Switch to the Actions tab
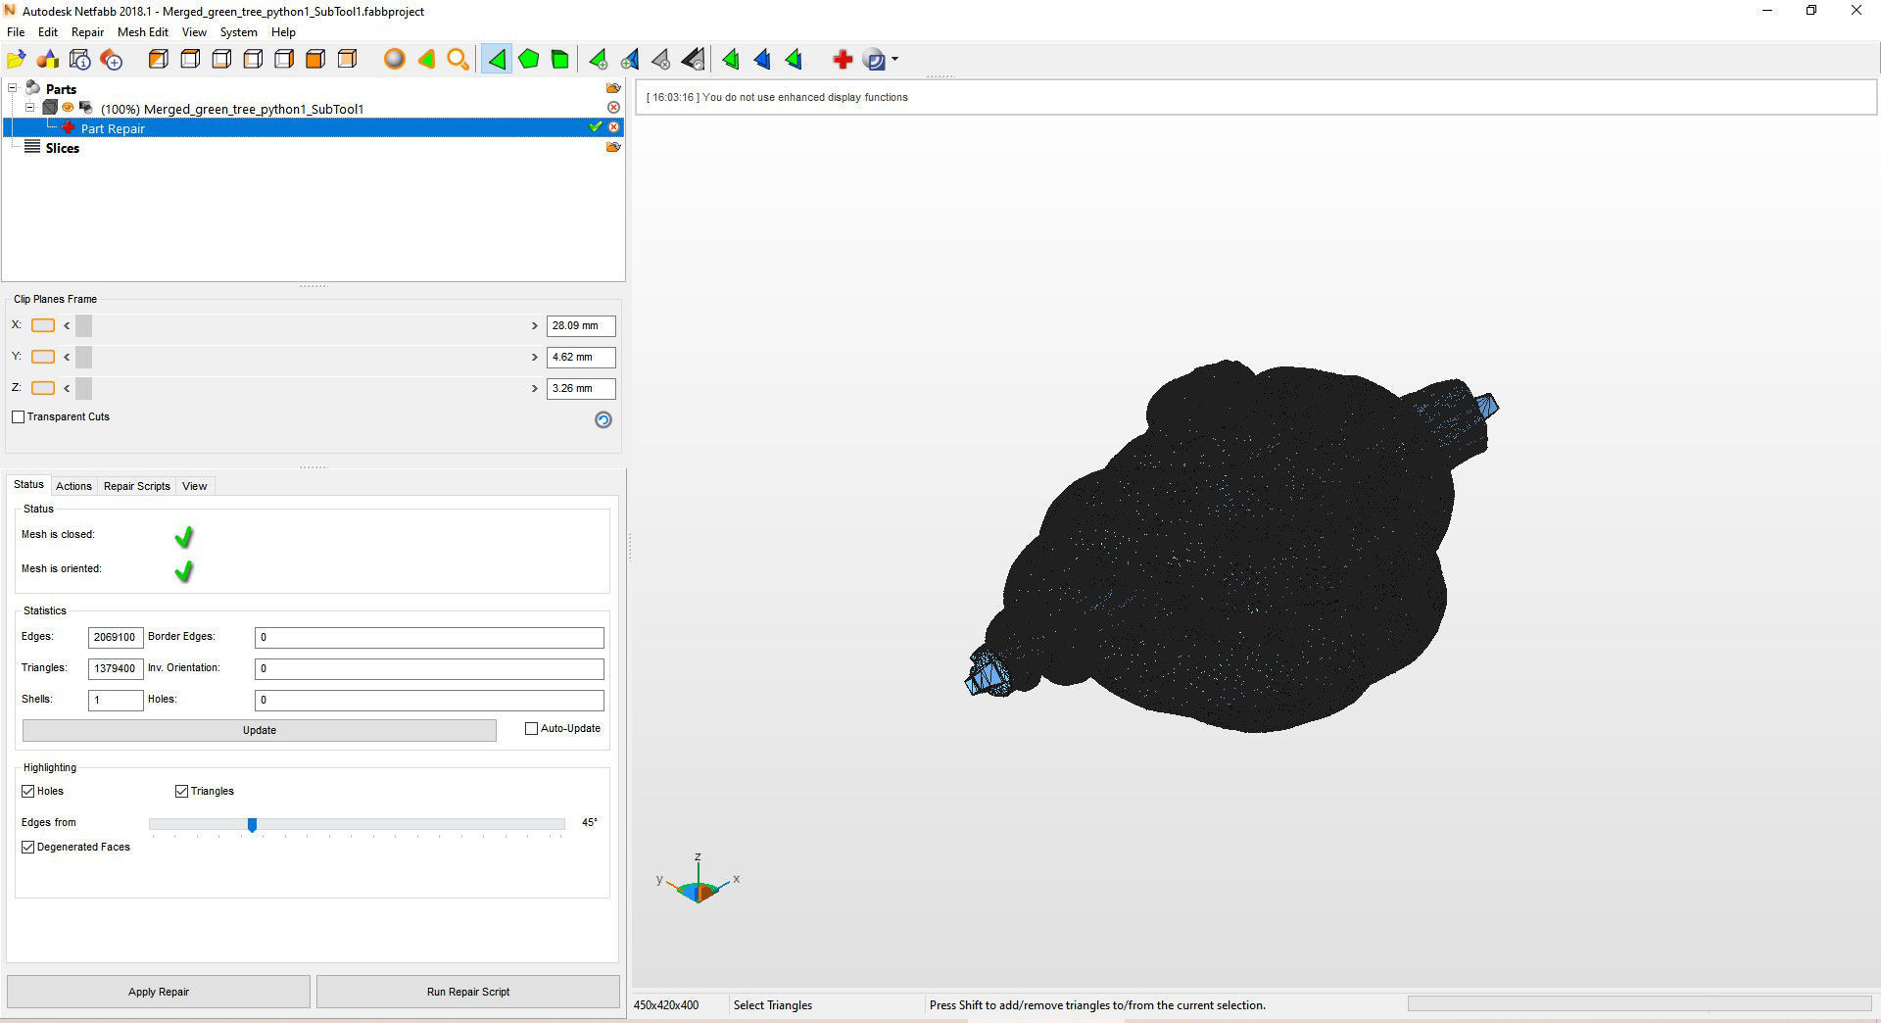This screenshot has width=1881, height=1023. [x=73, y=486]
